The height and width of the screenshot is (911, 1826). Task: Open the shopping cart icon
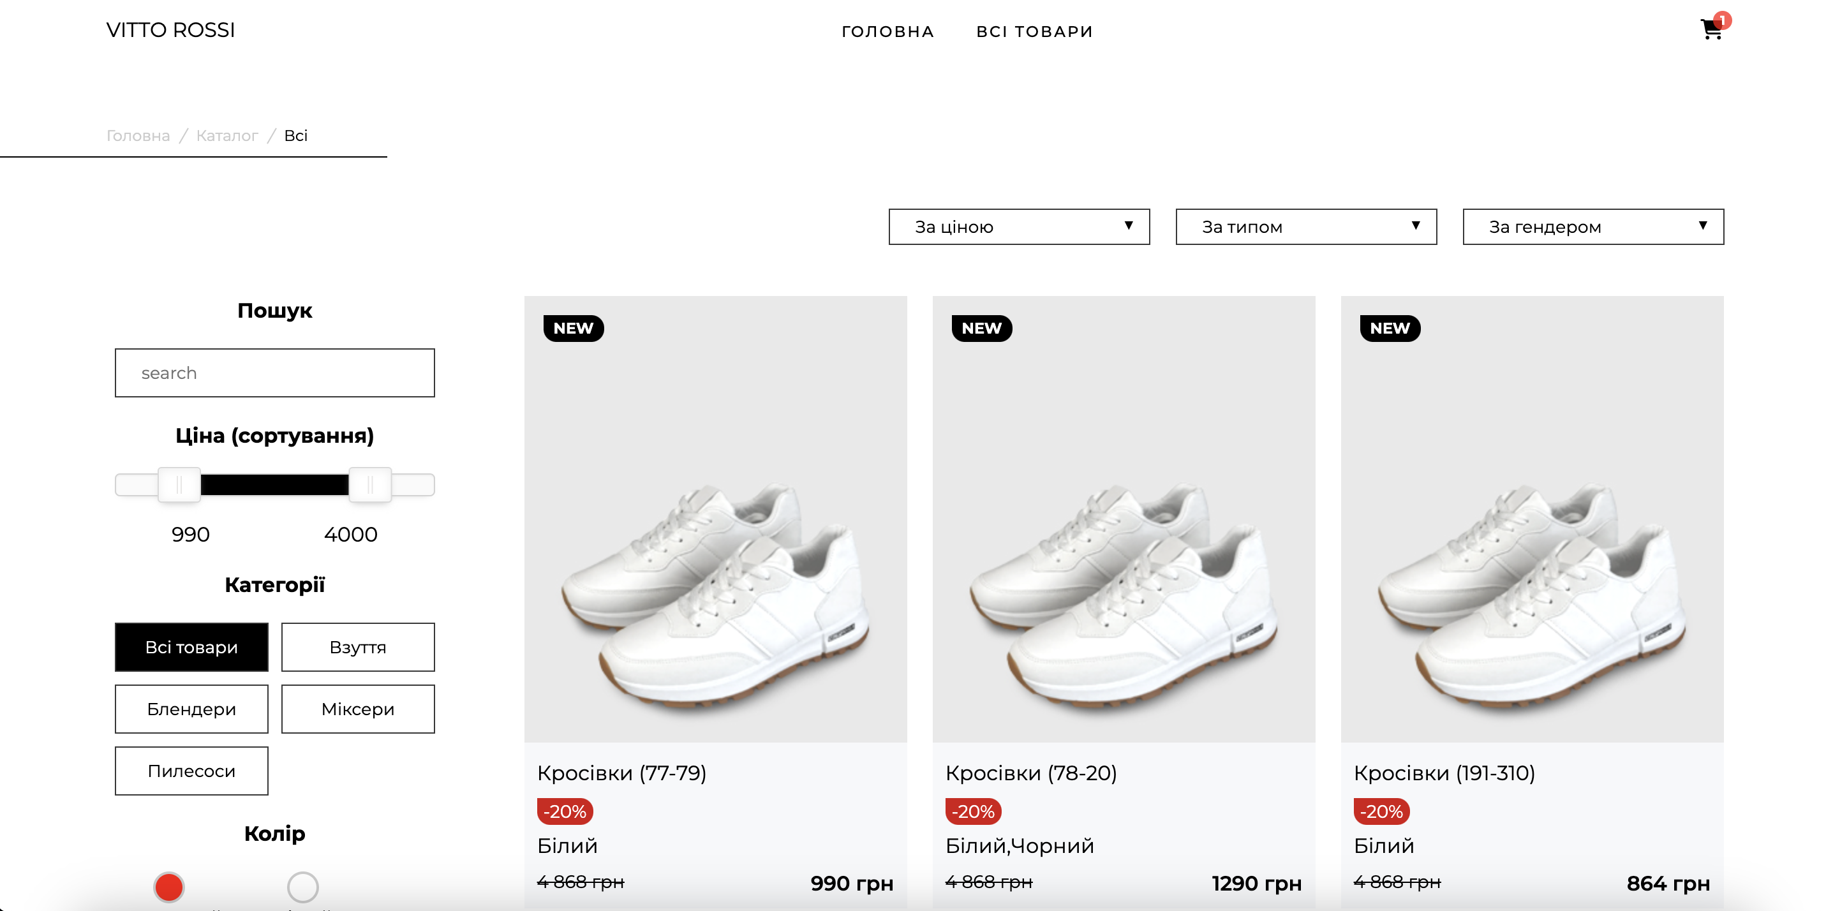point(1711,30)
